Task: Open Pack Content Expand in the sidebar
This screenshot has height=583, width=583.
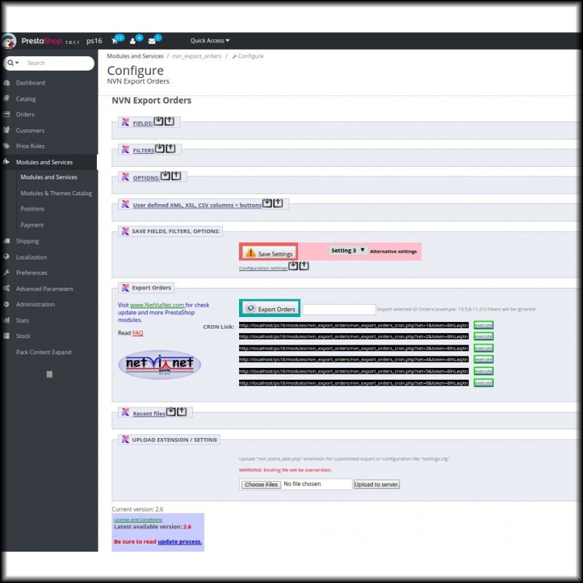Action: (x=44, y=352)
